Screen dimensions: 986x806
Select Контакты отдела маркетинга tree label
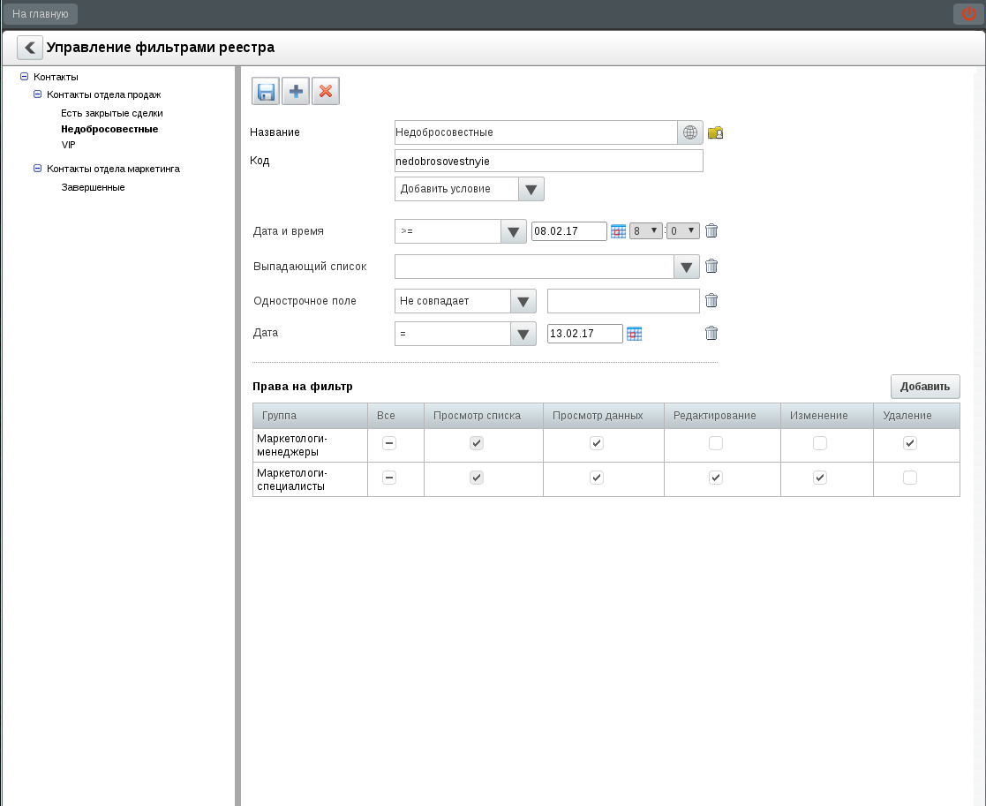click(113, 169)
